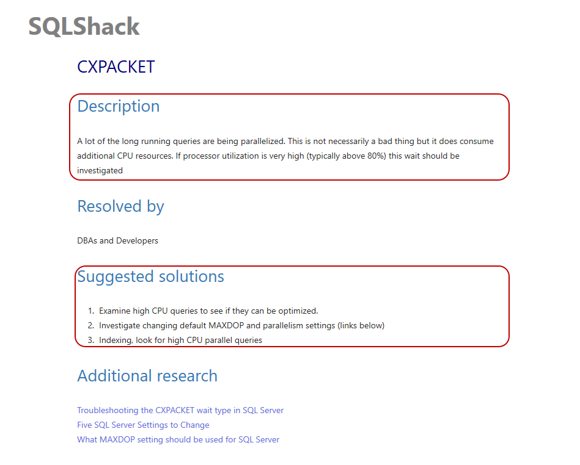This screenshot has height=465, width=580.
Task: Click the "(typically above 80%)" text
Action: pos(345,156)
